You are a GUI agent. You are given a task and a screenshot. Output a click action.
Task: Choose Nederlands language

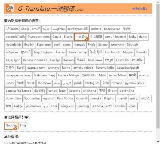13,45
